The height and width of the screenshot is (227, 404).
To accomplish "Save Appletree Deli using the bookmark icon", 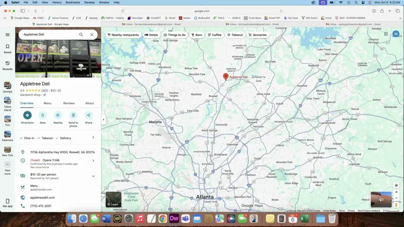I will [43, 115].
